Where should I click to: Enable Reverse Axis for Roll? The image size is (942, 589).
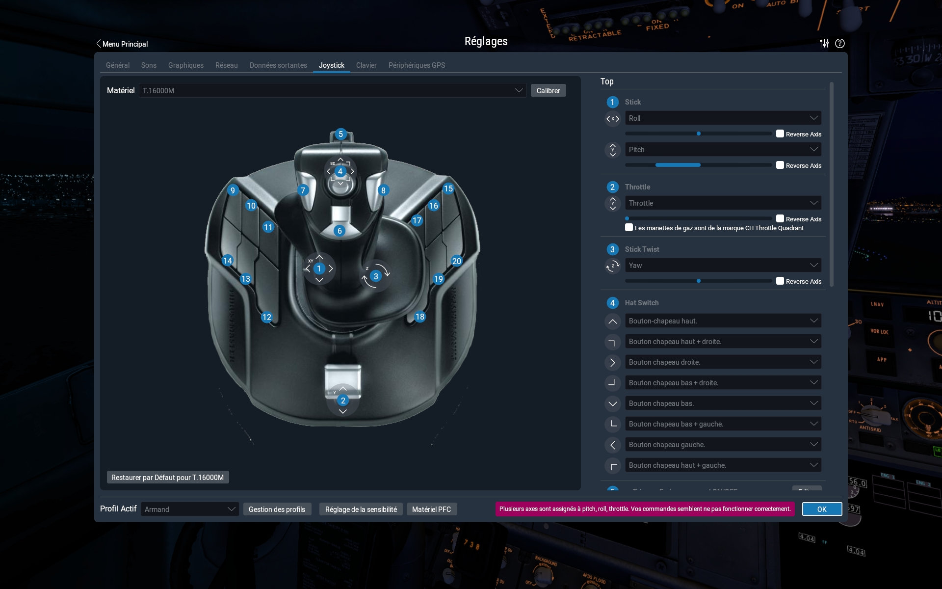tap(780, 134)
